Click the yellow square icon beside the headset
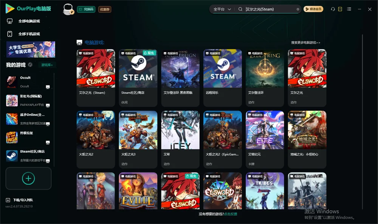The image size is (378, 224). coord(340,9)
